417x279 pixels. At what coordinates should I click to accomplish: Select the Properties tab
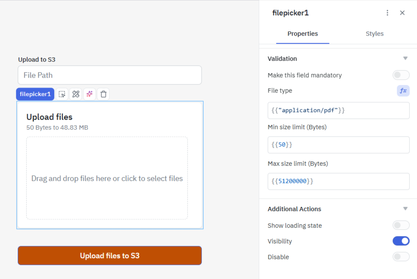pos(303,34)
